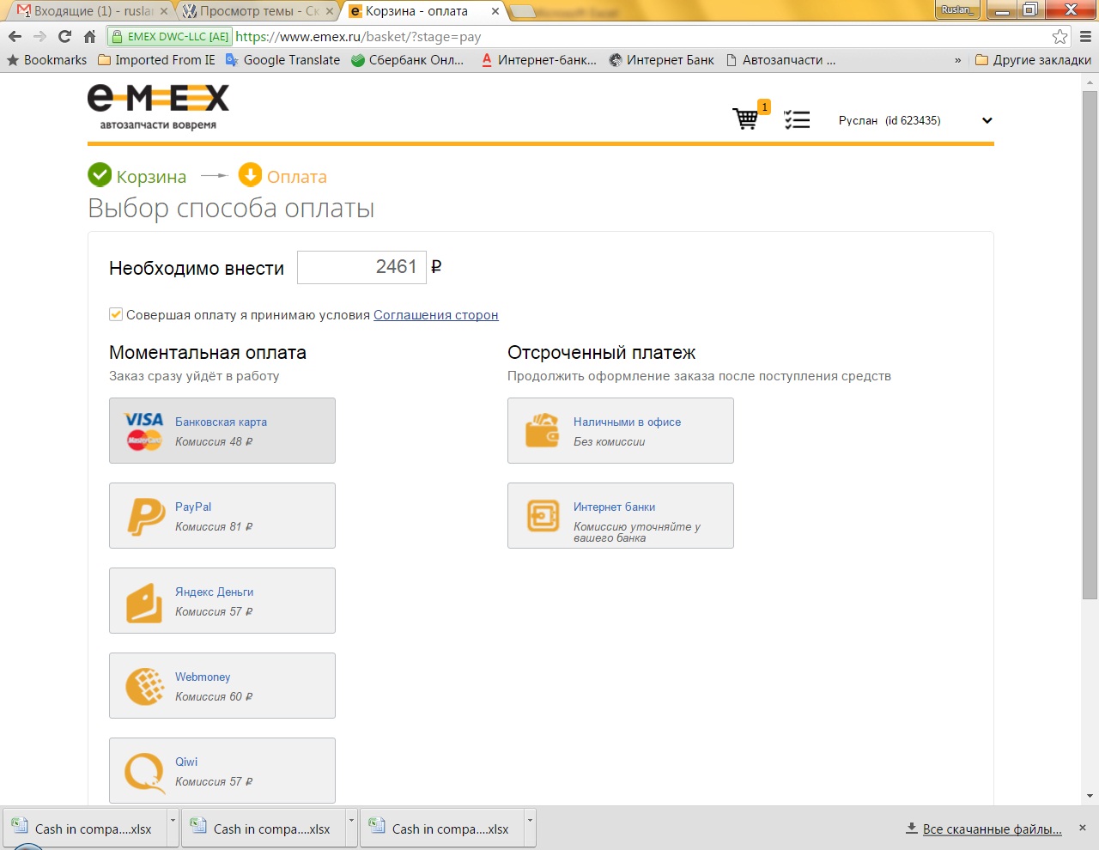Pick Webmoney as payment method
This screenshot has width=1099, height=850.
[x=222, y=686]
